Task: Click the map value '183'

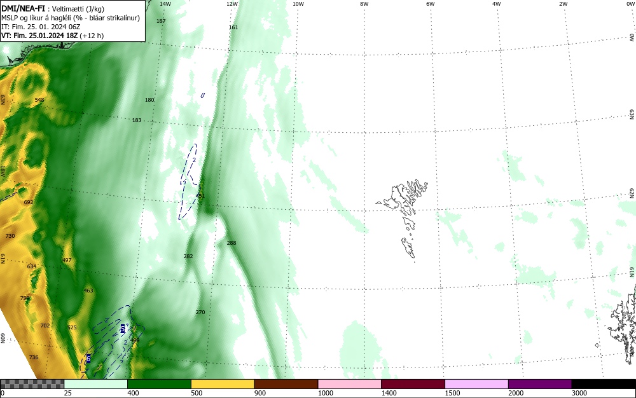Action: [x=137, y=120]
